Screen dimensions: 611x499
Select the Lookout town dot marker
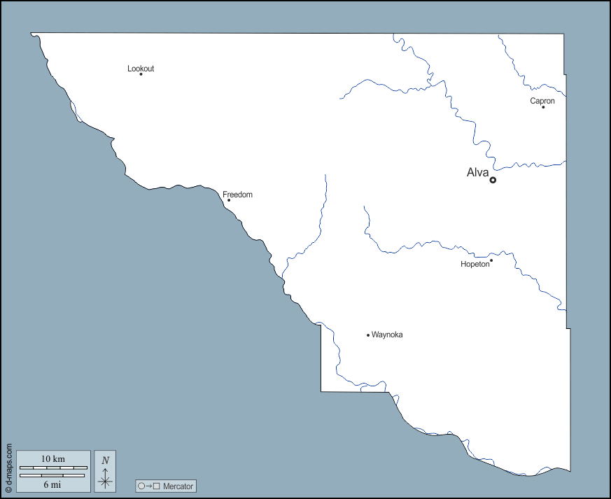141,74
